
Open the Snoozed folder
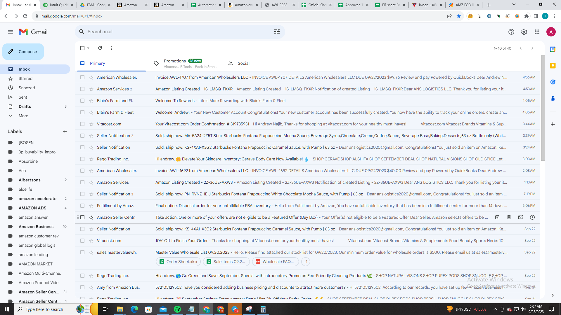[35, 88]
